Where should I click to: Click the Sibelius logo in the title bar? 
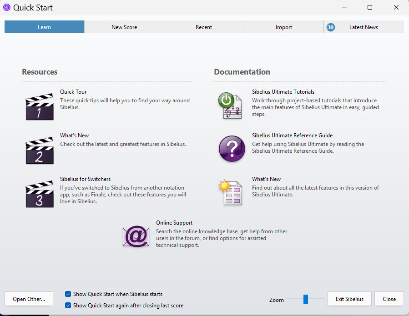tap(6, 7)
